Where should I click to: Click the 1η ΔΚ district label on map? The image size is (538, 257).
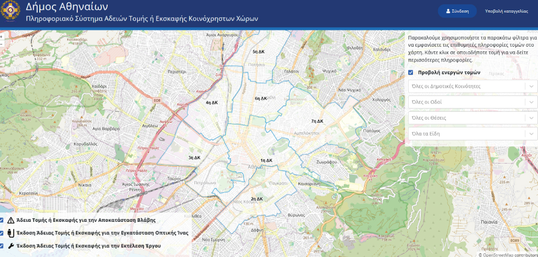(266, 160)
